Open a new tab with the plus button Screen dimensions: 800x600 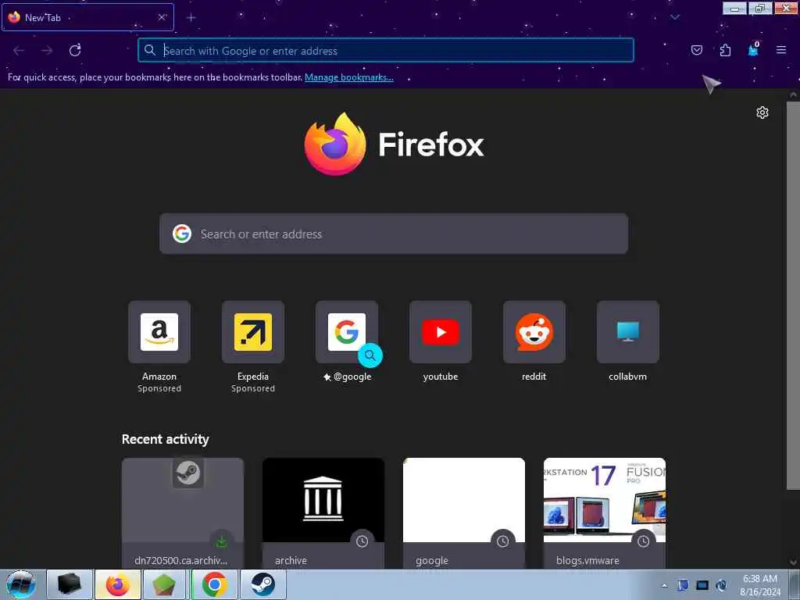point(191,17)
